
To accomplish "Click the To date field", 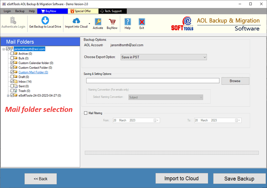I will click(x=218, y=120).
